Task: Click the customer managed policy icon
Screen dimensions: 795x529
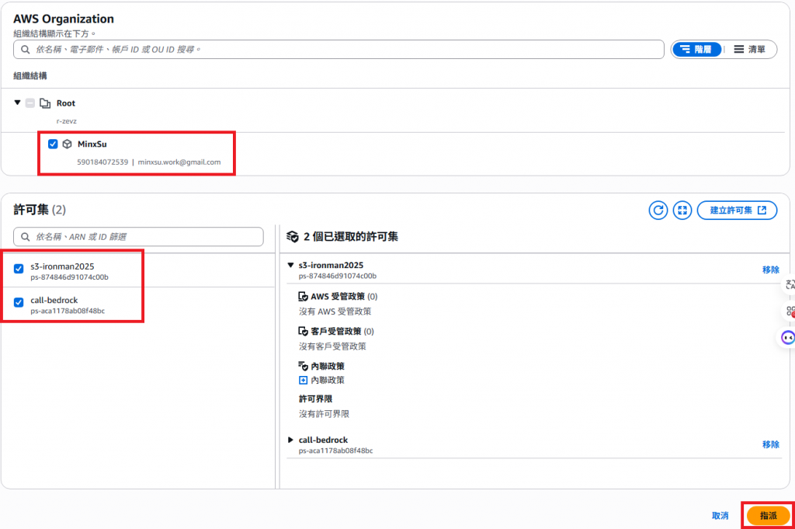Action: coord(304,331)
